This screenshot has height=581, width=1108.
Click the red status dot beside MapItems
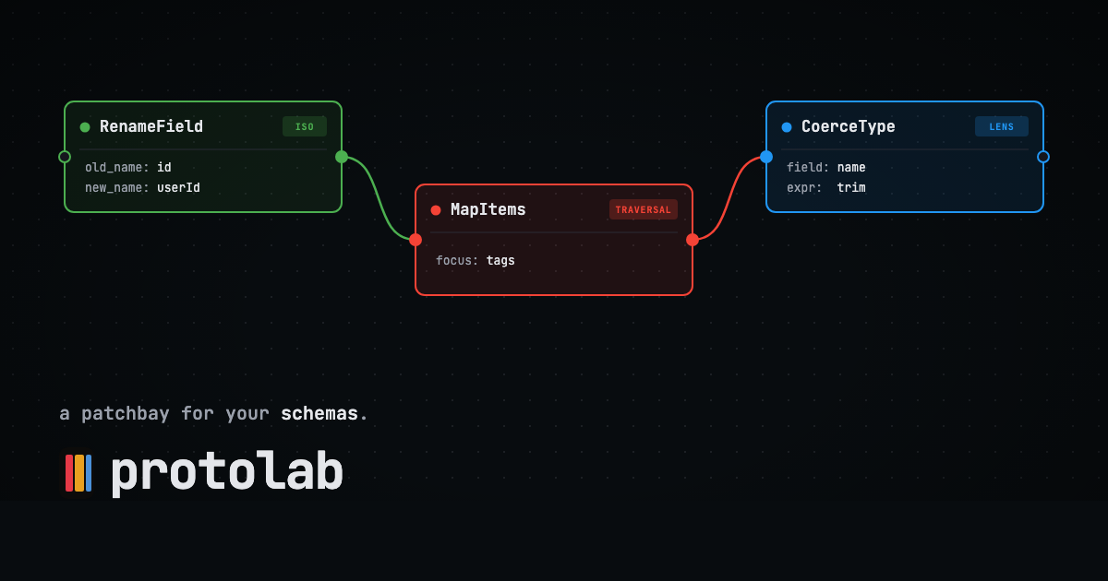[436, 210]
